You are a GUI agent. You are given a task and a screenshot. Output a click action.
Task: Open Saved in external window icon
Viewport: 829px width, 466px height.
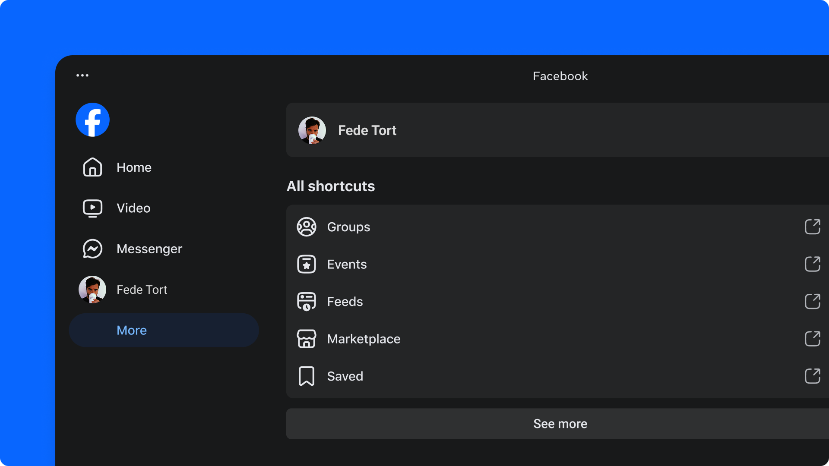pos(813,376)
